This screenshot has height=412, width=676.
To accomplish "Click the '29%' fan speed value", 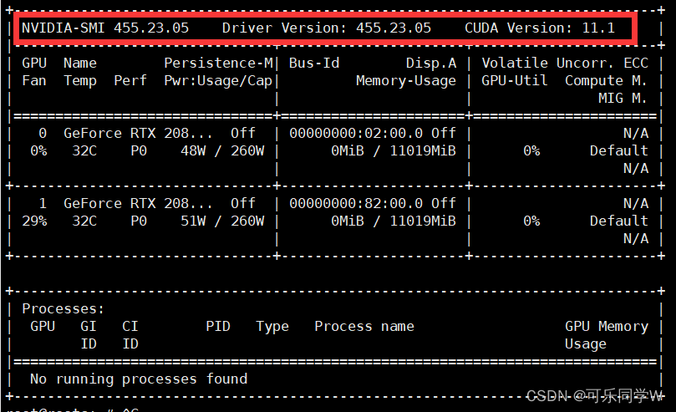I will (34, 221).
